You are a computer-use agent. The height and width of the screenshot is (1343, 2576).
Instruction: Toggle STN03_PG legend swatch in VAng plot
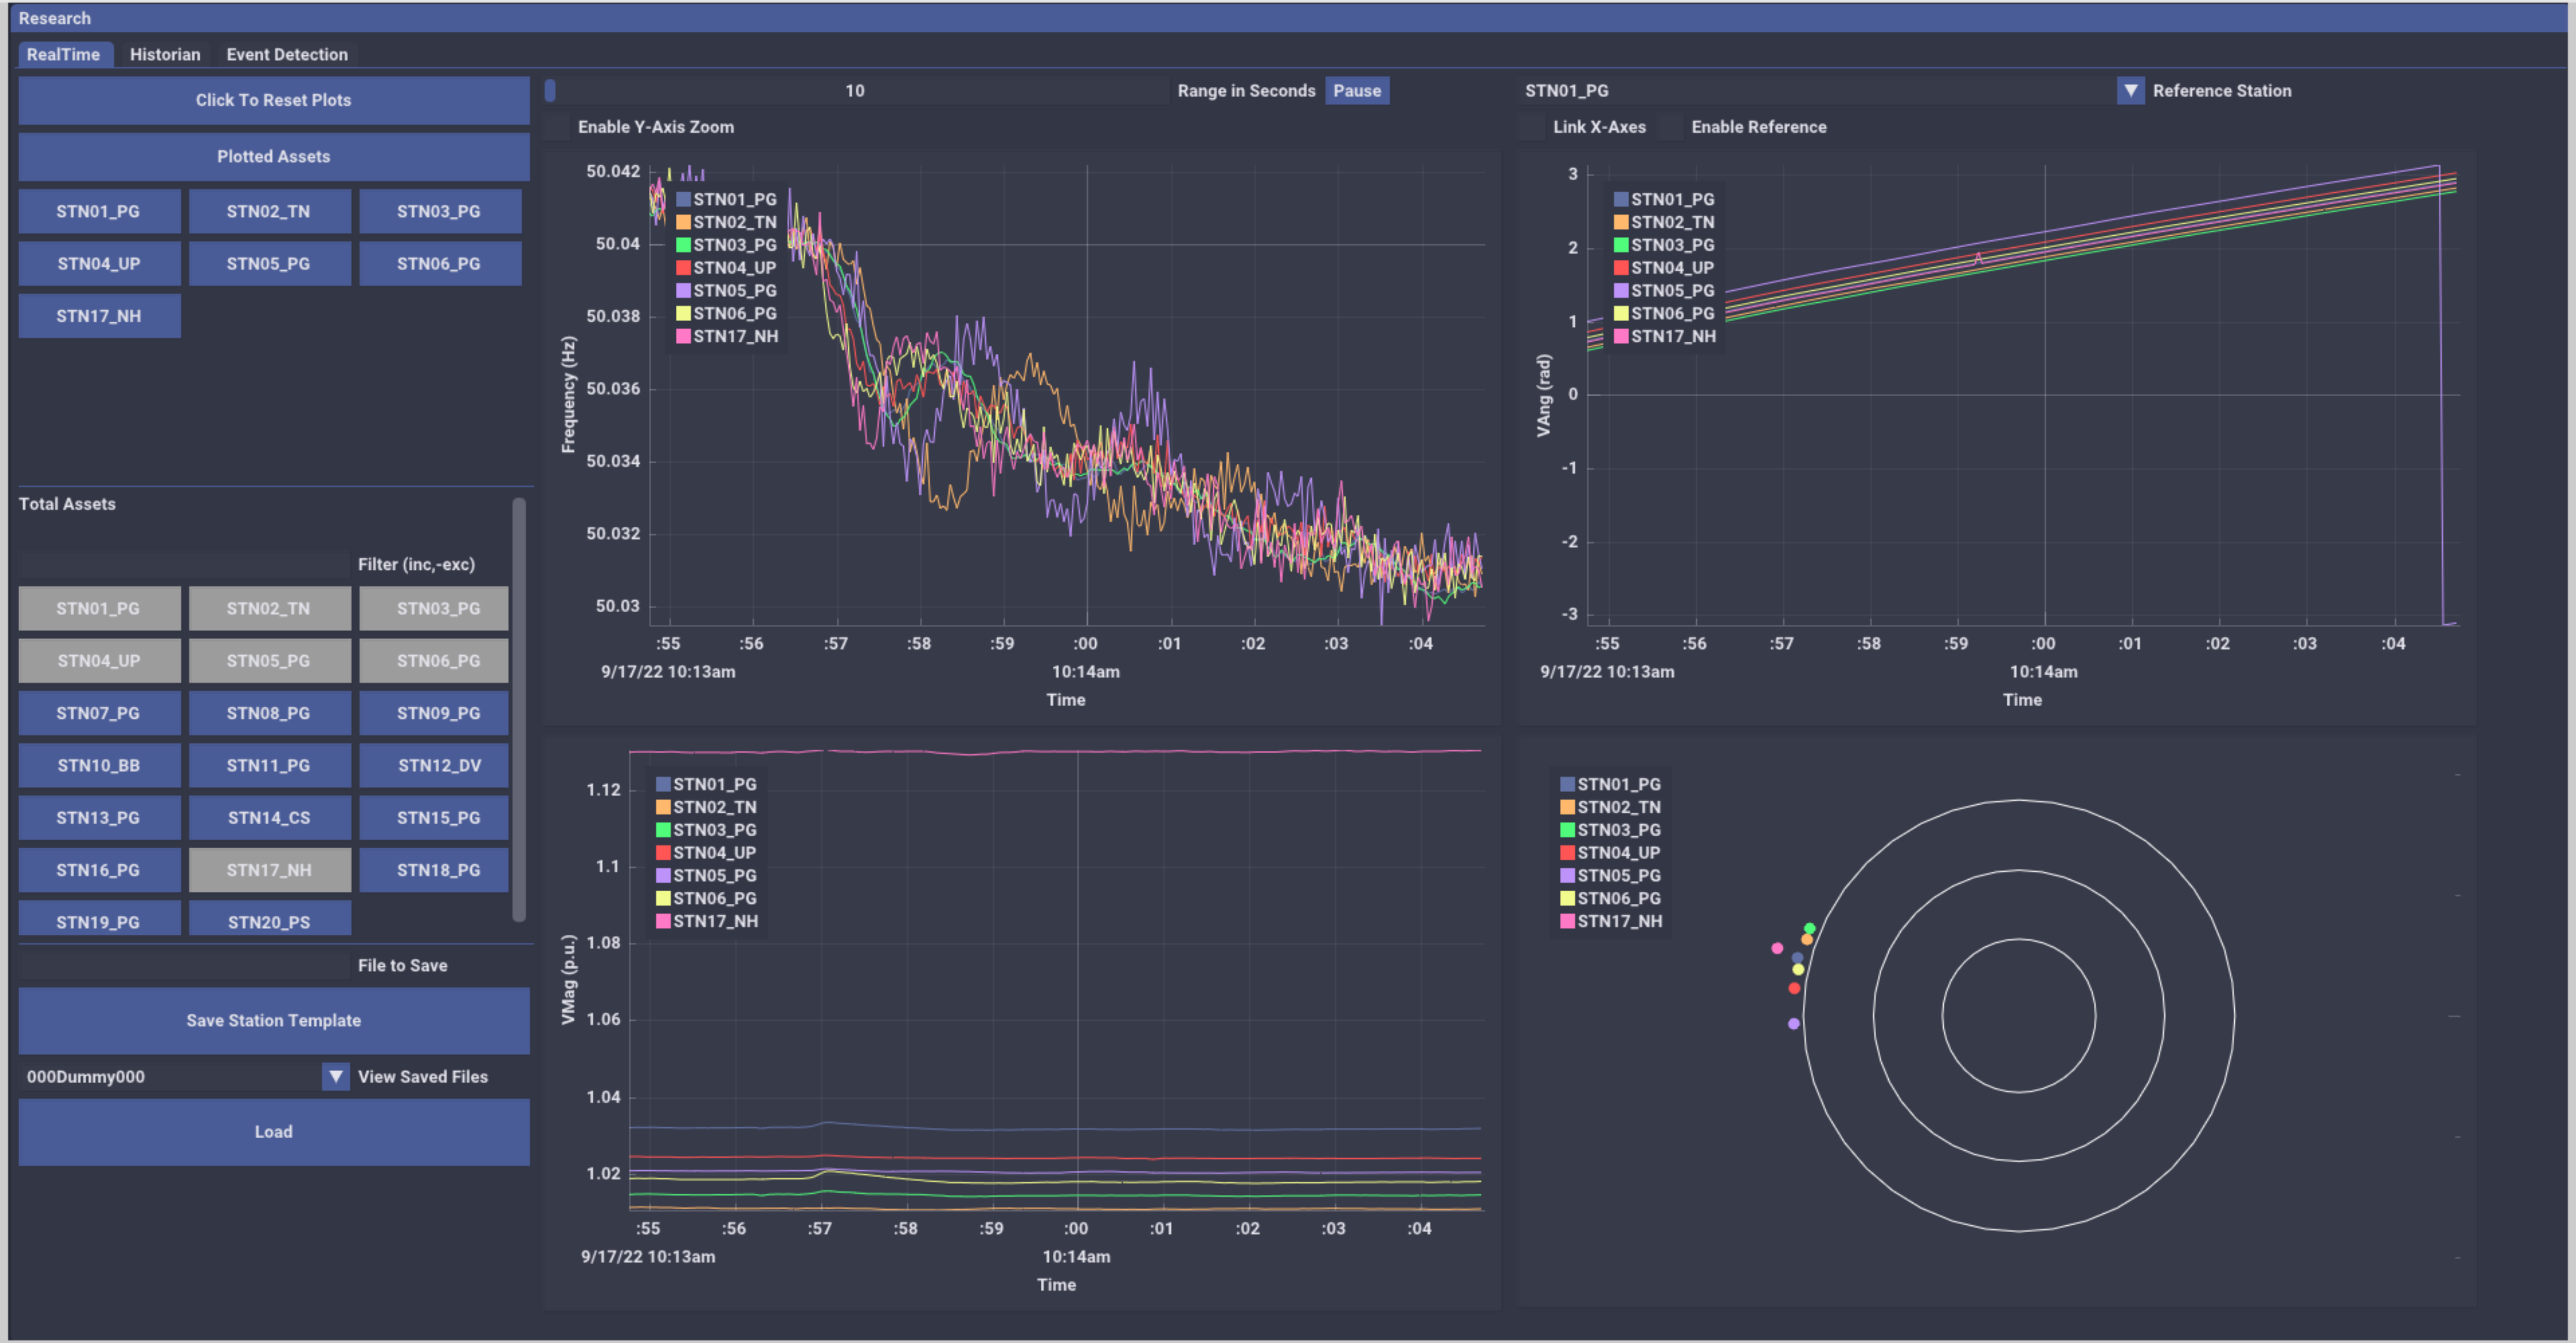coord(1621,245)
